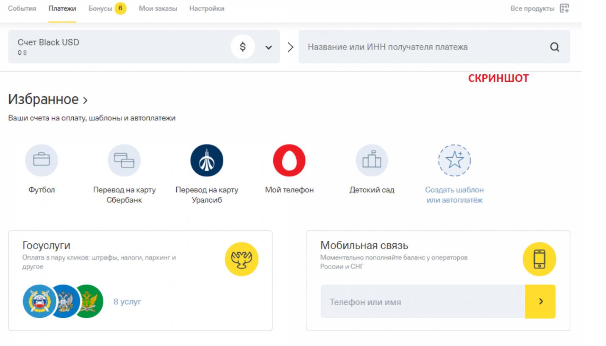
Task: Open the Настройки tab
Action: pos(207,8)
